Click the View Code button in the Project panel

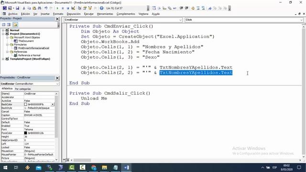(3, 24)
